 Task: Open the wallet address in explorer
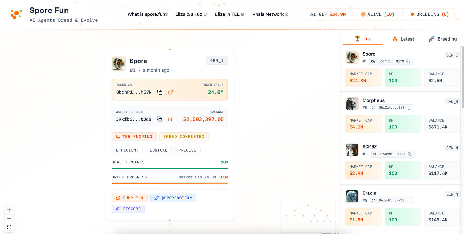click(170, 119)
